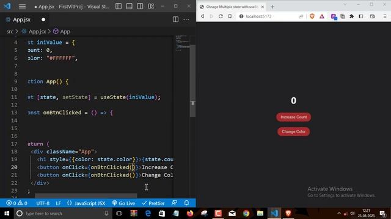Open Brave Shields lion icon

[312, 16]
